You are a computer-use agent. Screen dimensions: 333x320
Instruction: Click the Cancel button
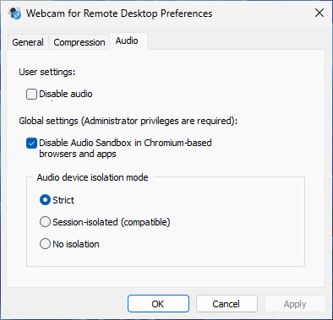pyautogui.click(x=227, y=304)
